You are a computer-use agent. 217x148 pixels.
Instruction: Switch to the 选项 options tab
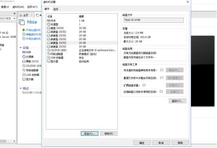pyautogui.click(x=56, y=9)
